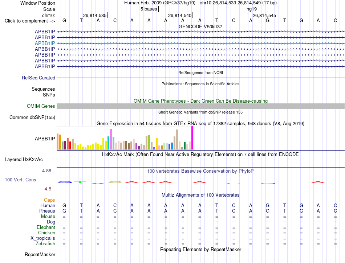Select the Dog alignment row label
This screenshot has width=345, height=263.
click(51, 222)
